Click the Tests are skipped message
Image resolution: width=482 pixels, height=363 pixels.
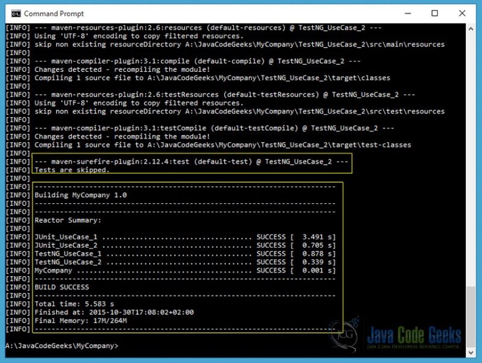coord(72,170)
